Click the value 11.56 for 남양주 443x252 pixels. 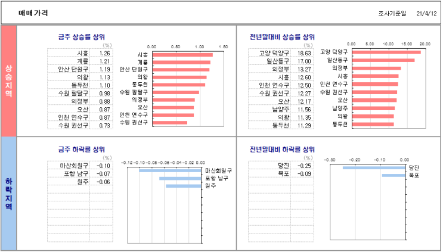click(304, 110)
